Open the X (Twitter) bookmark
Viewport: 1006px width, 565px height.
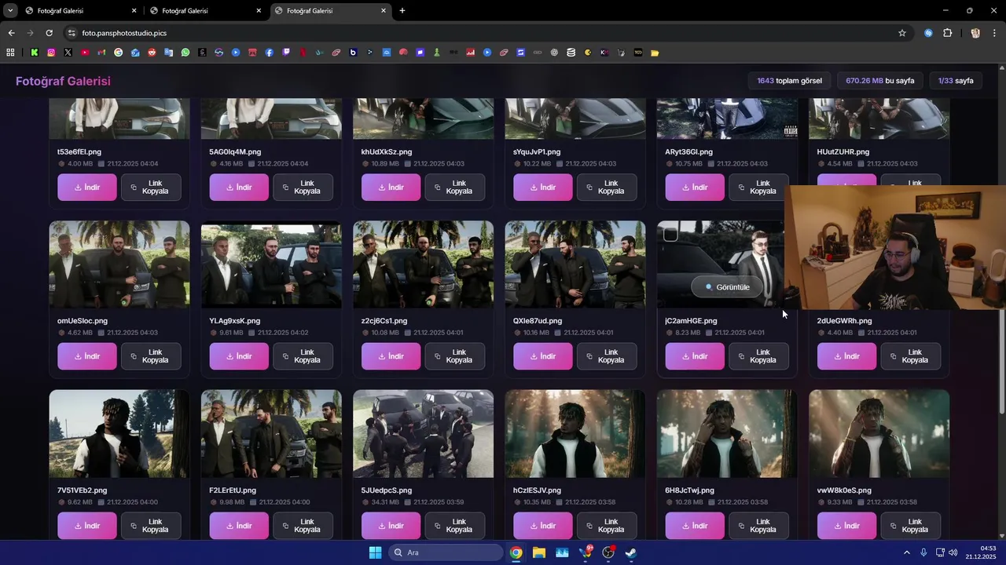[x=68, y=53]
